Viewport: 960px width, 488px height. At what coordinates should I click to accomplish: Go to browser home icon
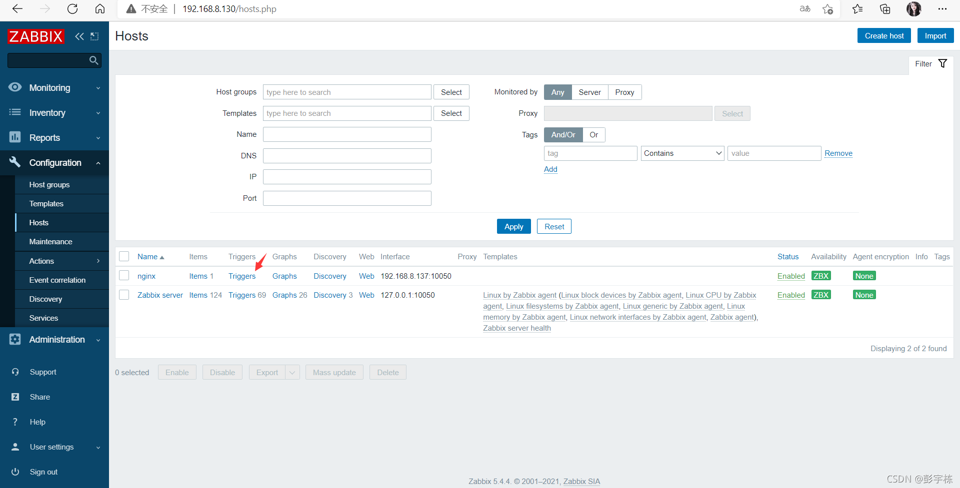pos(100,9)
